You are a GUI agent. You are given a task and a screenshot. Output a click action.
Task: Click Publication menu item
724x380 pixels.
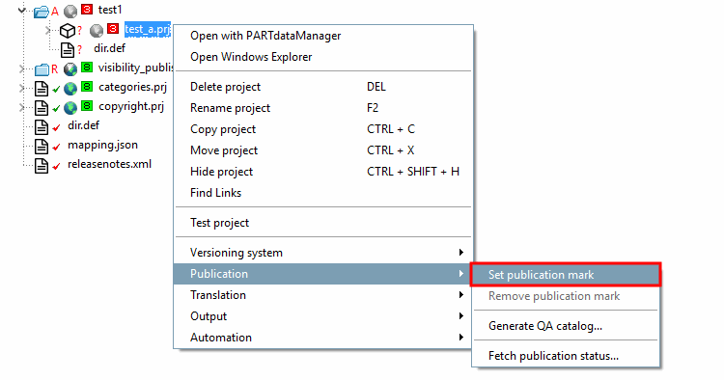click(321, 274)
